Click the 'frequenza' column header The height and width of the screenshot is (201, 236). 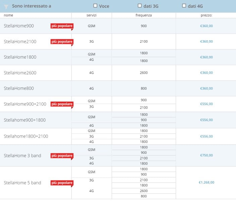point(144,15)
